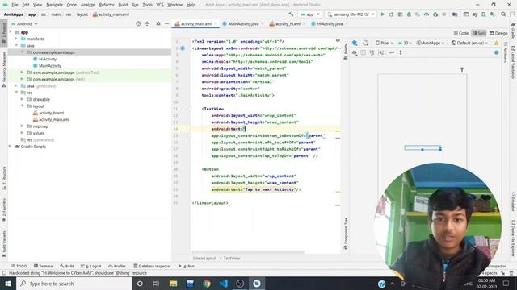The height and width of the screenshot is (290, 517).
Task: Expand the manifests folder
Action: 16,39
